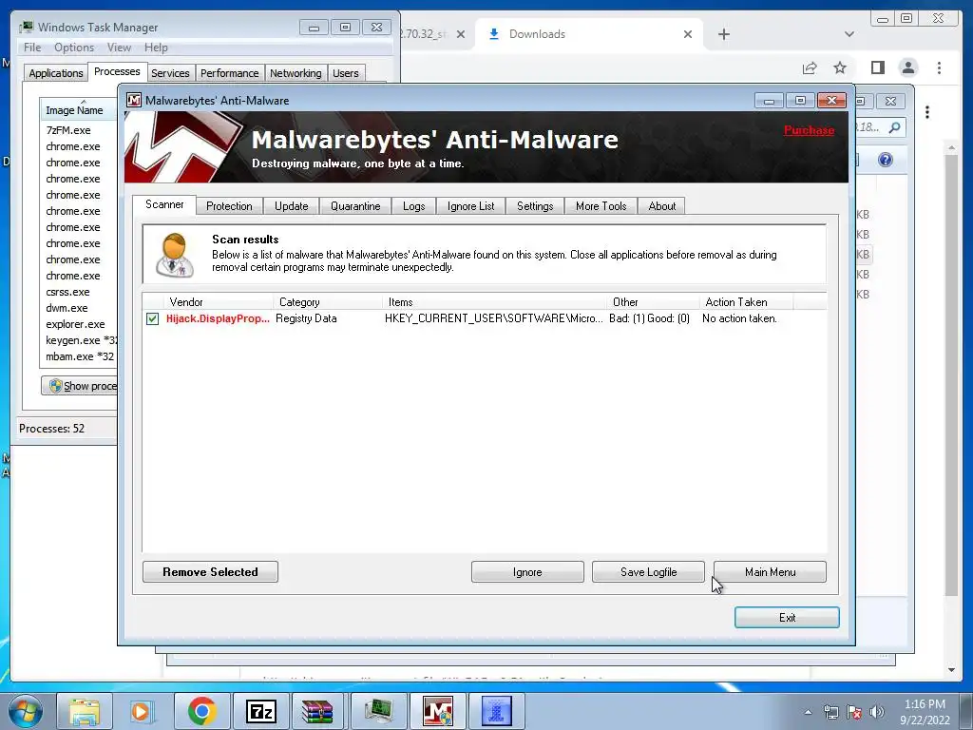Sort by the Category column header
This screenshot has width=973, height=730.
pos(328,302)
